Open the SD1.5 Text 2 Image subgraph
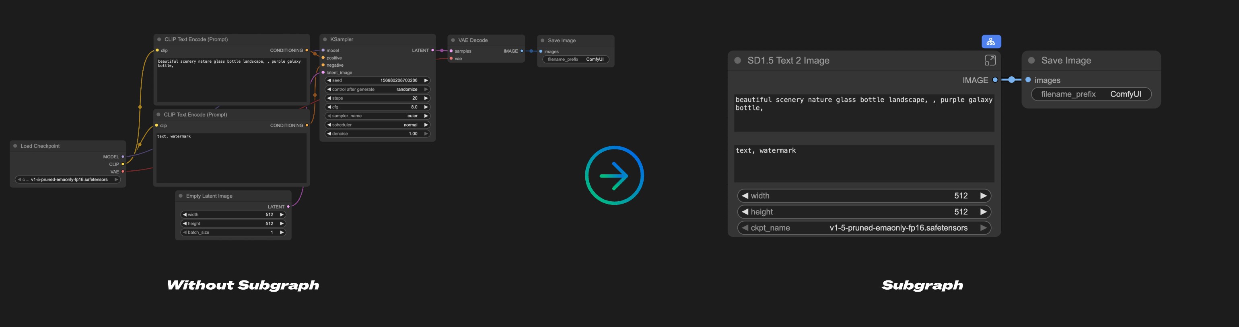Viewport: 1239px width, 327px height. point(989,61)
